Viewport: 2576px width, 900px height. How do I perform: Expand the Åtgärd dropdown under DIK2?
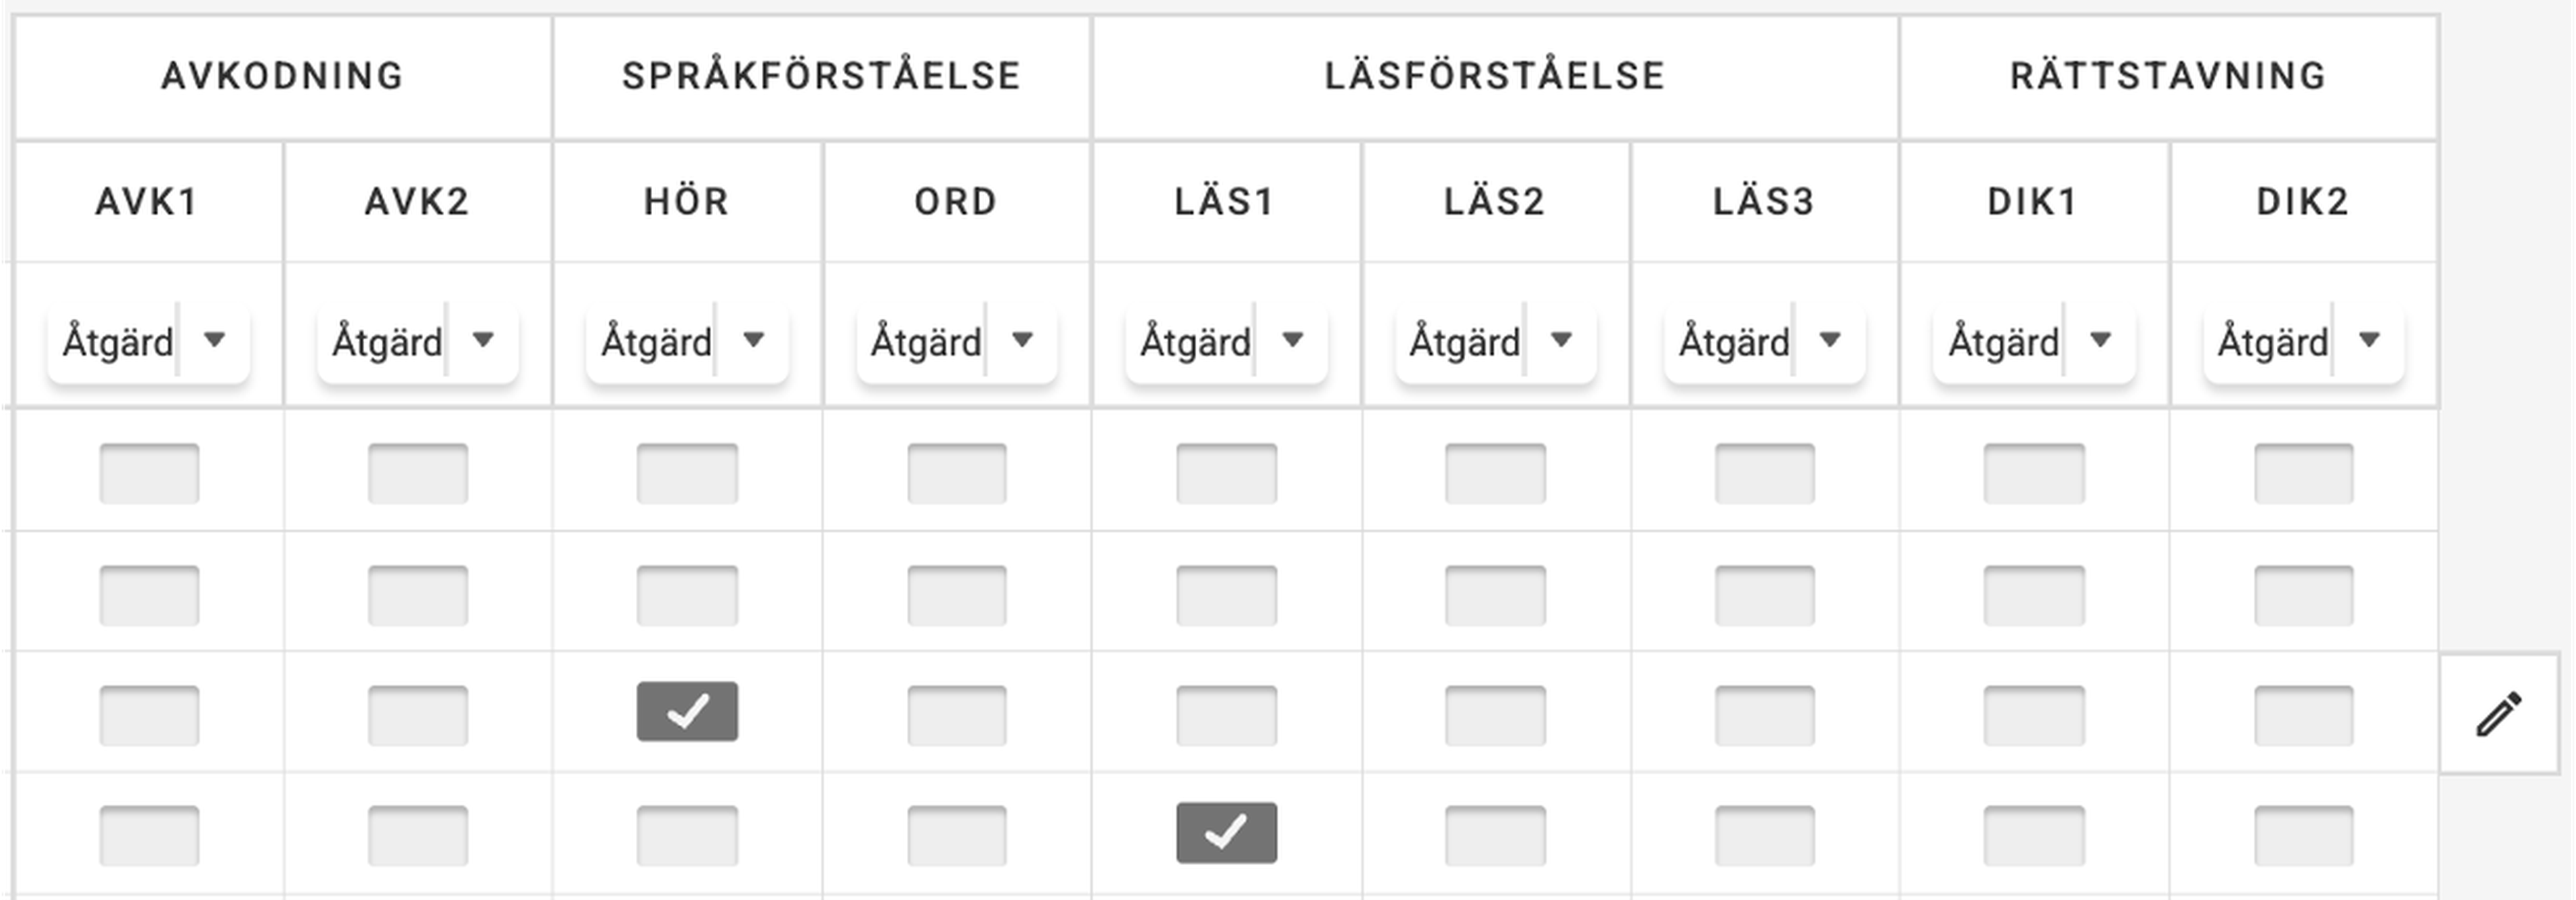coord(2303,342)
